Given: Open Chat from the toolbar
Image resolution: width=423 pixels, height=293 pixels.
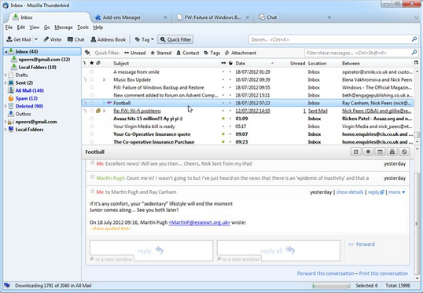Looking at the screenshot, I should [75, 39].
